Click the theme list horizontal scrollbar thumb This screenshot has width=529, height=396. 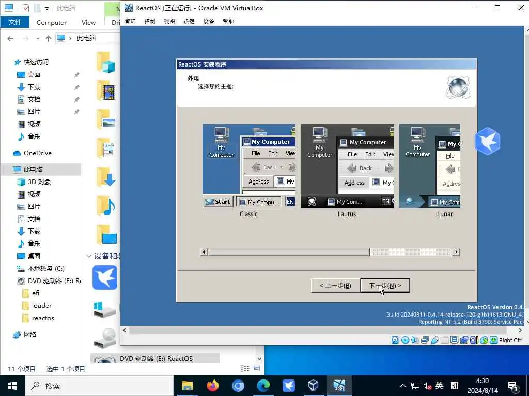pyautogui.click(x=289, y=252)
